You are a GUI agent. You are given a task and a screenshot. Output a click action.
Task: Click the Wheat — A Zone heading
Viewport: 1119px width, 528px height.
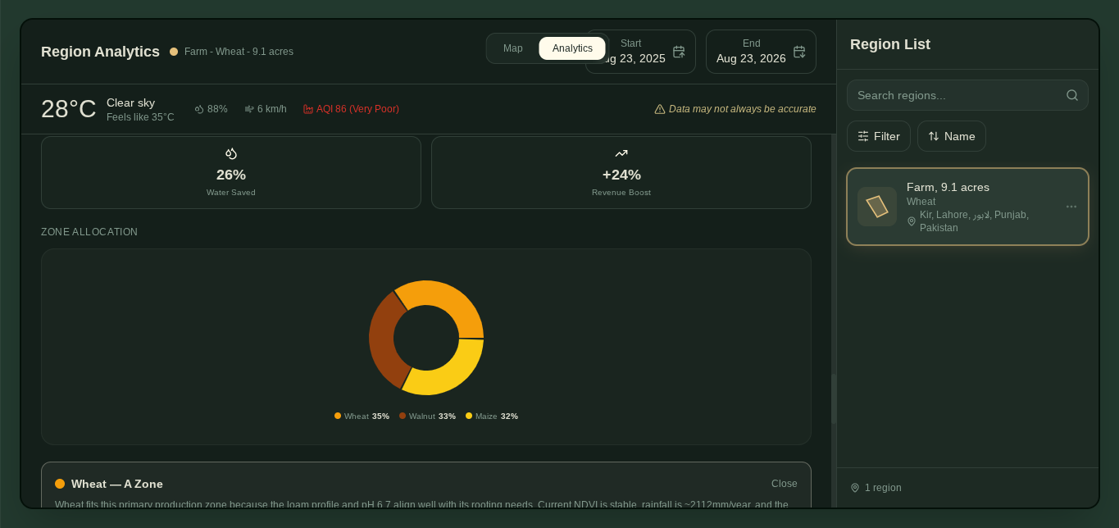click(117, 484)
